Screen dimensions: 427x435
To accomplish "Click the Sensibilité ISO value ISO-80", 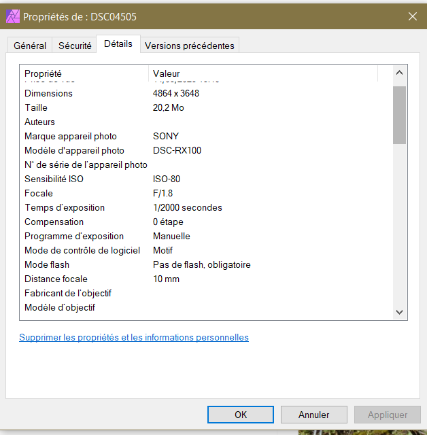I will click(x=167, y=179).
